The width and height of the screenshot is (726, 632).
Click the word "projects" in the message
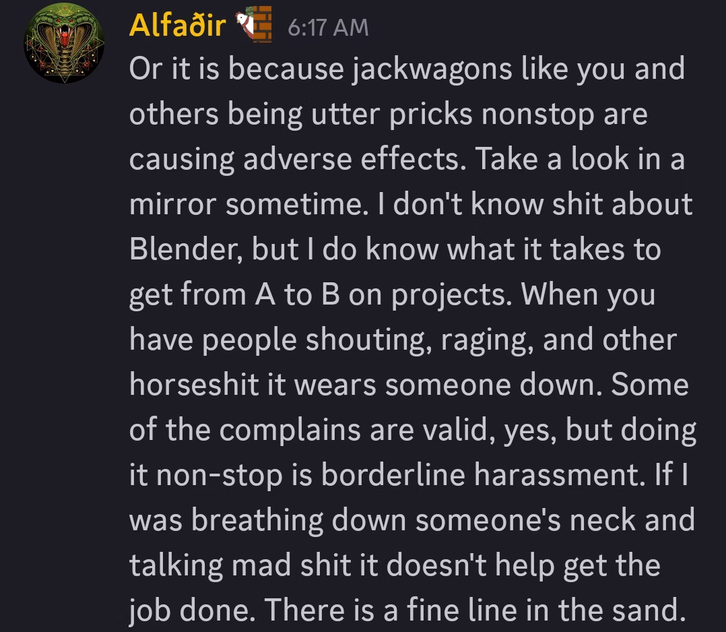[451, 296]
